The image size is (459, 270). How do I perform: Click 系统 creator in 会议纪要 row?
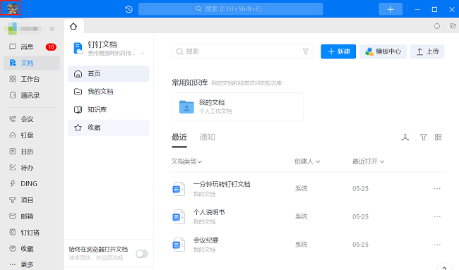click(301, 245)
